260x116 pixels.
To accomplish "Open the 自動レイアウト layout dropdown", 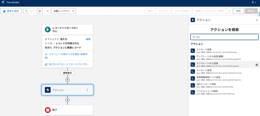I will click(x=63, y=11).
